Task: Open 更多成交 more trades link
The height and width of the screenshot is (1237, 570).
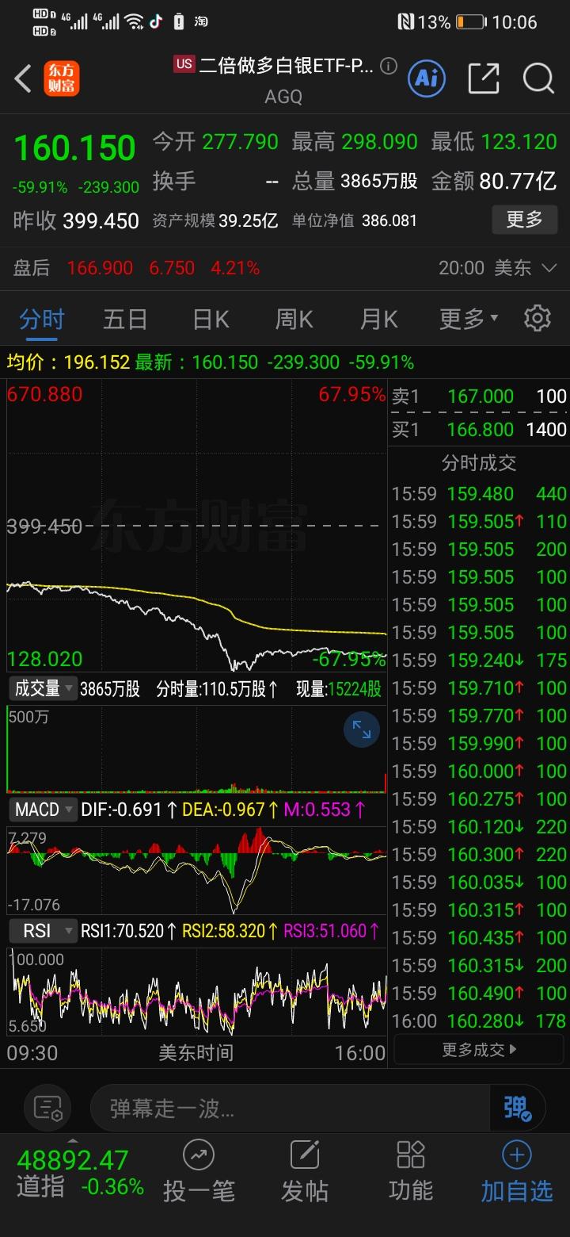Action: point(479,1050)
